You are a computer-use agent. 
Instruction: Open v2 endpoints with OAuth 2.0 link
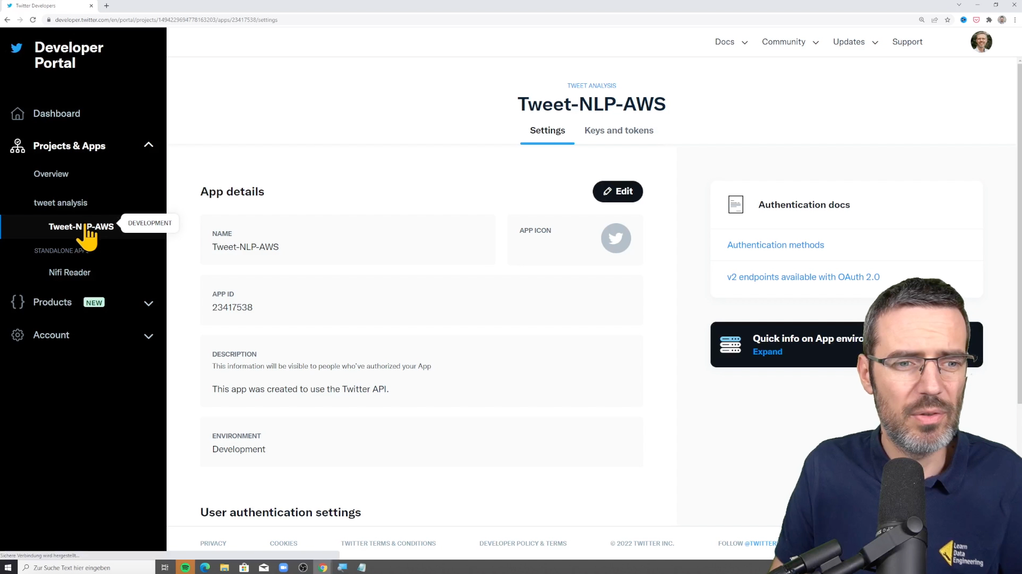click(x=803, y=277)
